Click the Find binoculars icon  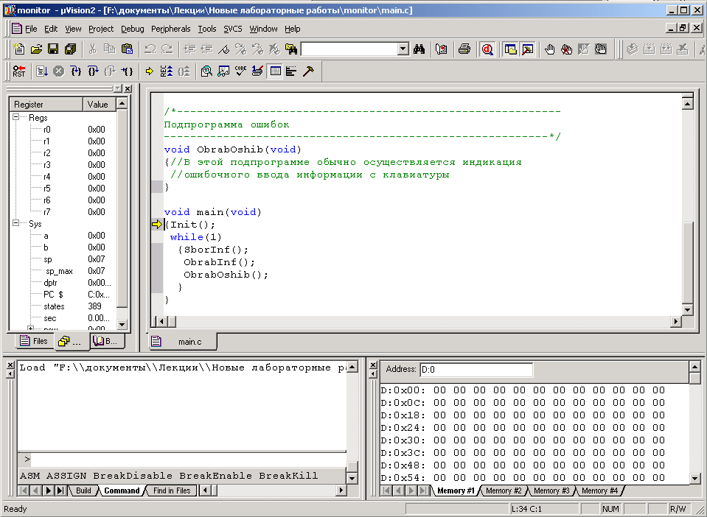(x=419, y=49)
